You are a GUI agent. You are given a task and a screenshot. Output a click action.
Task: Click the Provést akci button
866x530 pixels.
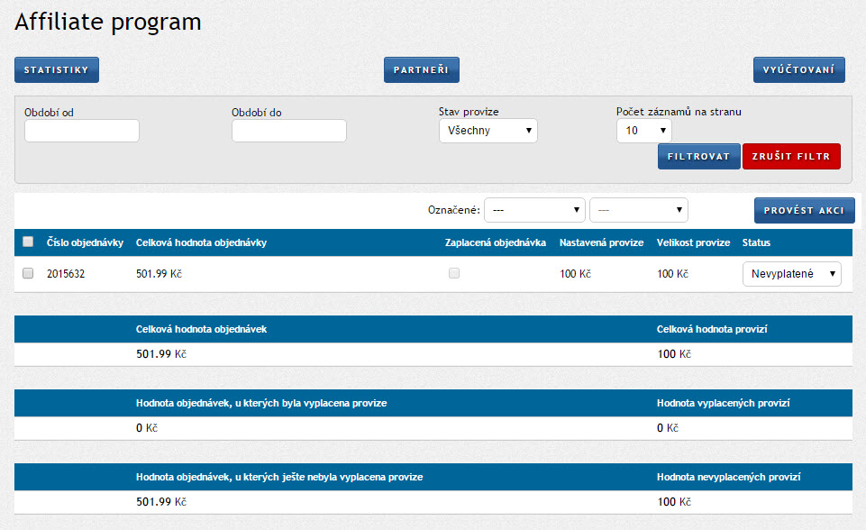point(804,210)
